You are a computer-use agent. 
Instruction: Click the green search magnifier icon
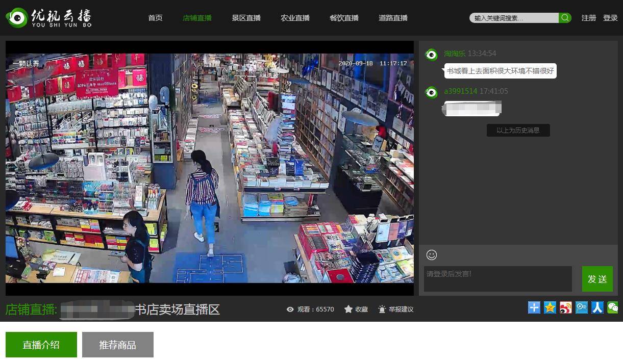click(x=564, y=17)
